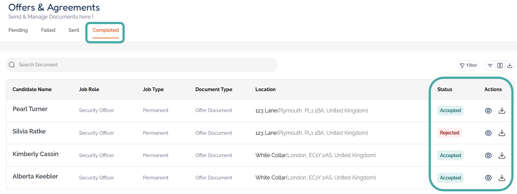517x194 pixels.
Task: Click the Rejected status badge for Silvia Ratke
Action: [x=450, y=133]
